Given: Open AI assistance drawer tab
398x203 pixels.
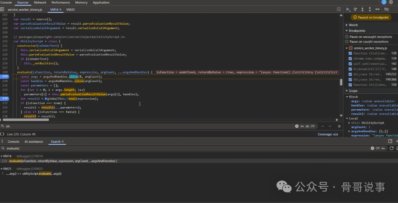Looking at the screenshot, I should (34, 142).
